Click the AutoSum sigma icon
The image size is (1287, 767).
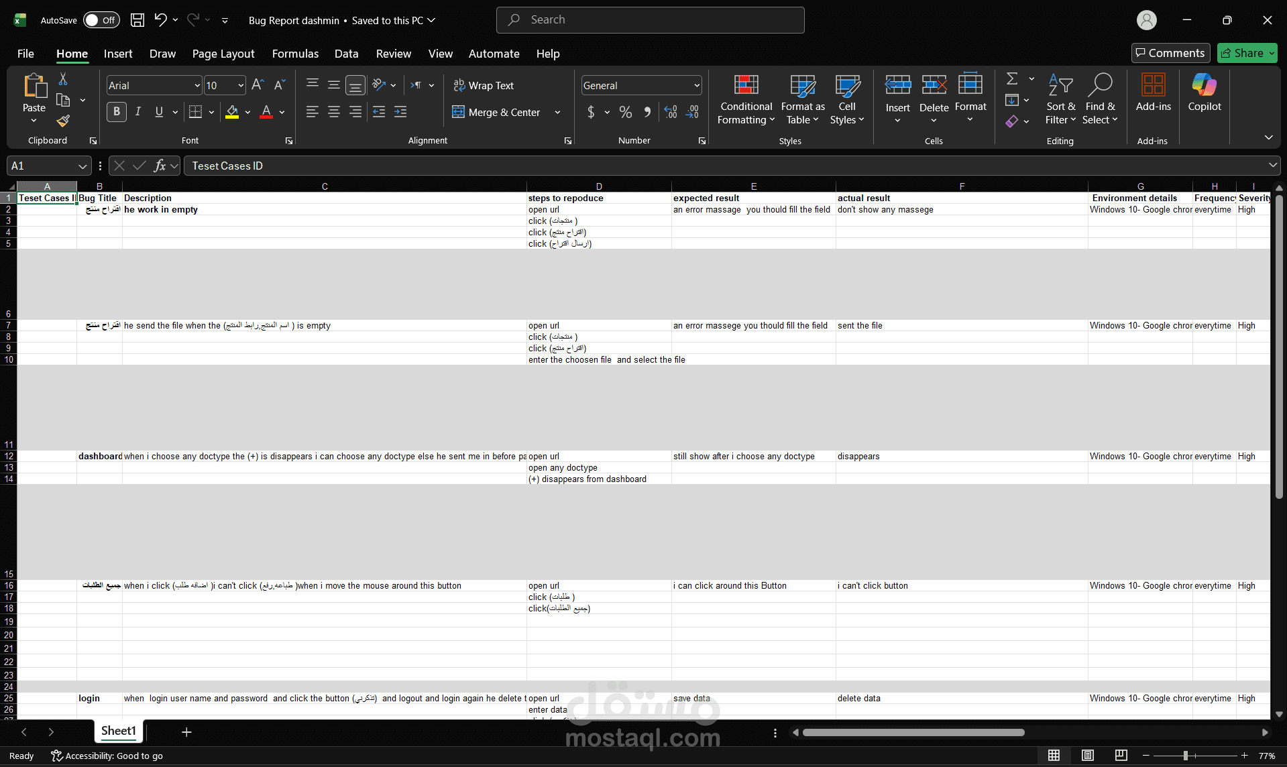(1012, 78)
